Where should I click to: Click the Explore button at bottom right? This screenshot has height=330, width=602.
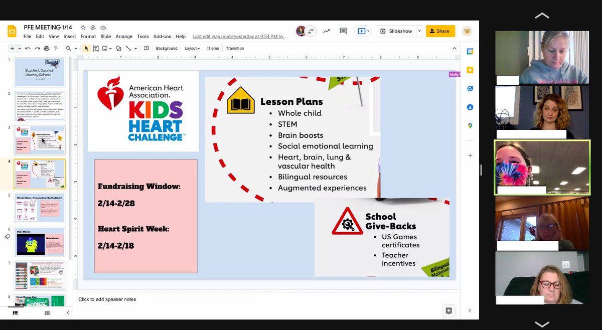click(x=448, y=310)
